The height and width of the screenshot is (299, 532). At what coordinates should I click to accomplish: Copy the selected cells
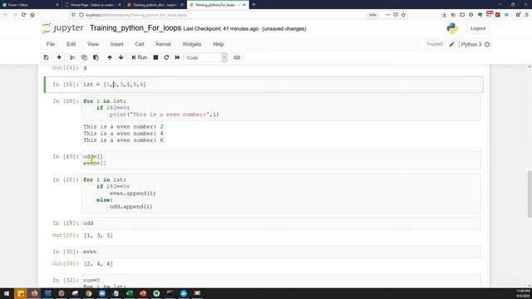[x=84, y=57]
